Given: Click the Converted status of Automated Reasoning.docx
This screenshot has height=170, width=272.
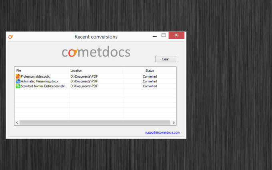Looking at the screenshot, I should point(150,81).
